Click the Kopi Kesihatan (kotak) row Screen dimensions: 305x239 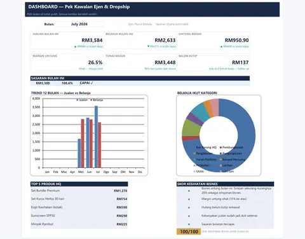click(x=79, y=207)
